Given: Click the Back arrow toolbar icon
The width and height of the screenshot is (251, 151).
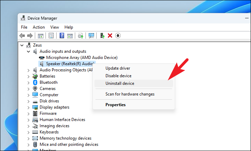Looking at the screenshot, I should tap(22, 36).
